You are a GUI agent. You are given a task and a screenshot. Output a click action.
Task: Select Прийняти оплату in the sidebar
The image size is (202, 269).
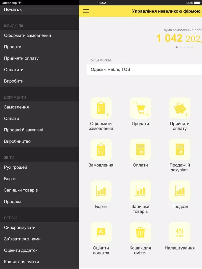click(39, 58)
